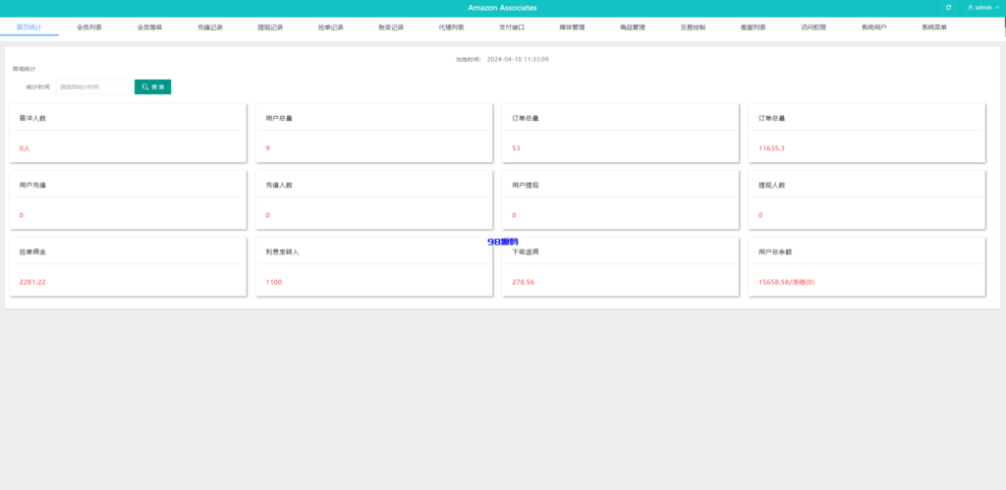Screen dimensions: 1006x490
Task: View the 抢单记录 tab
Action: [x=330, y=27]
